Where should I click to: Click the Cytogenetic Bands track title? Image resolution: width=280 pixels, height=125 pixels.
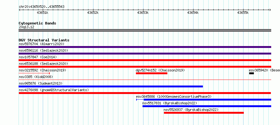37,23
